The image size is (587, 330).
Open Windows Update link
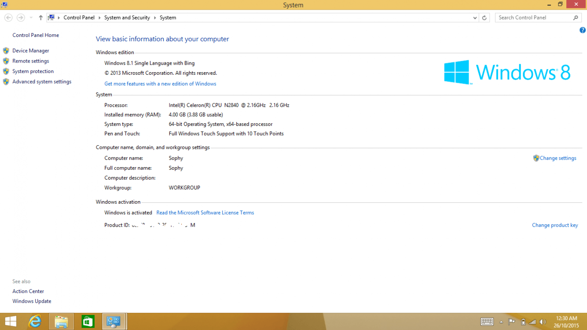(32, 301)
